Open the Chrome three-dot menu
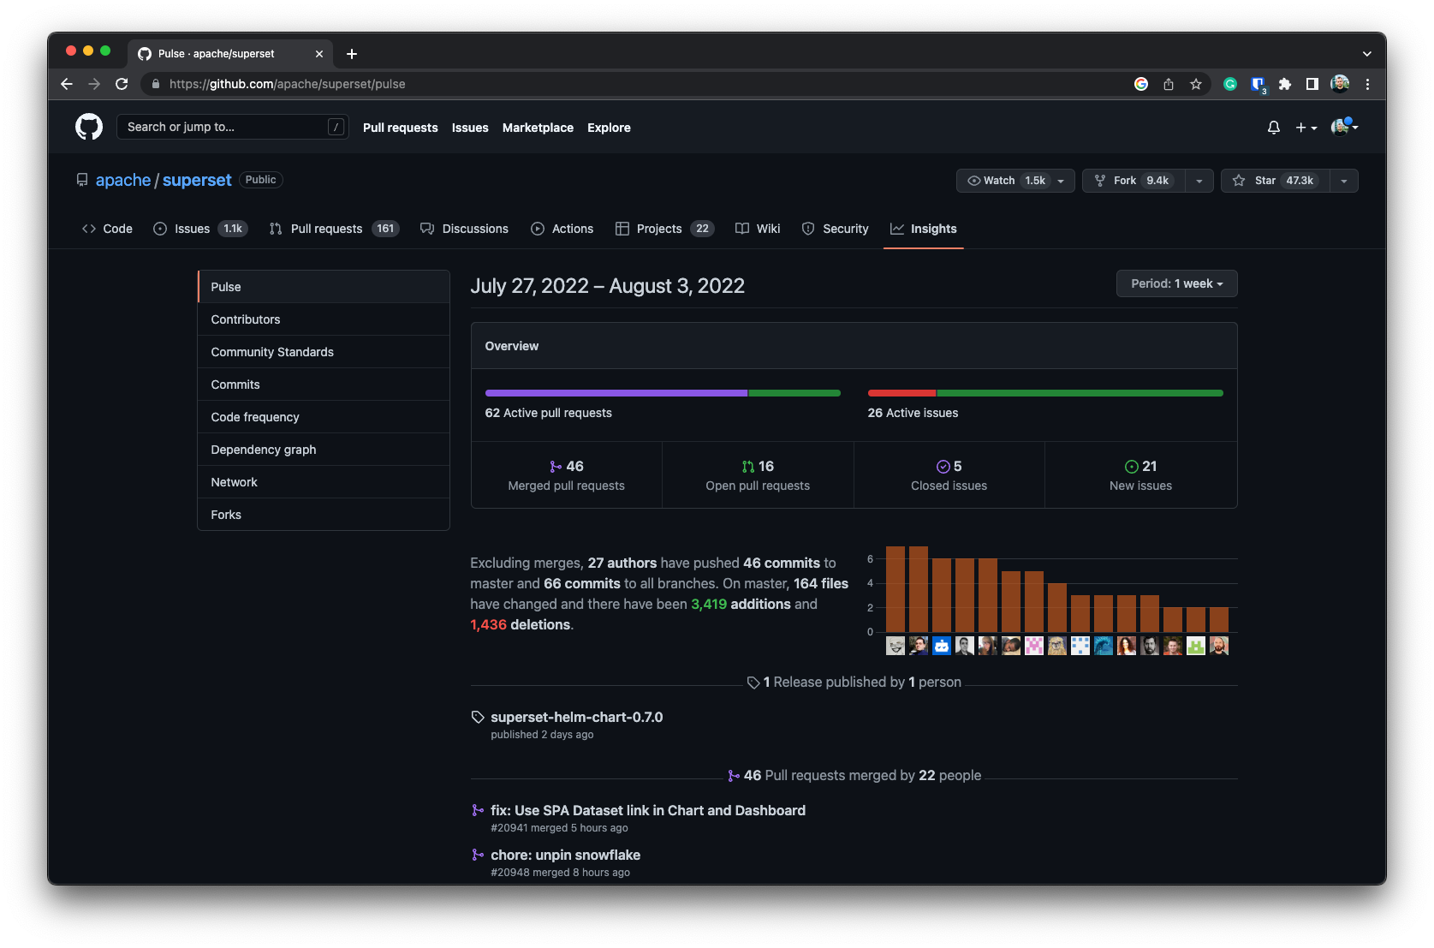 1367,84
